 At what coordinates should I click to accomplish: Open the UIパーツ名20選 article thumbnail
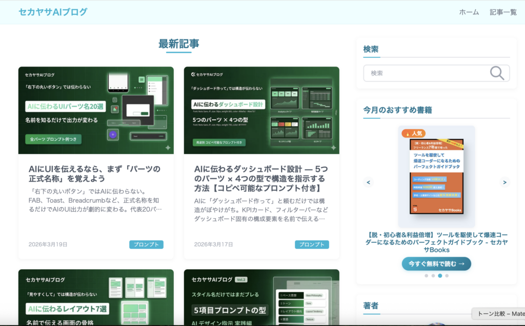pyautogui.click(x=96, y=110)
